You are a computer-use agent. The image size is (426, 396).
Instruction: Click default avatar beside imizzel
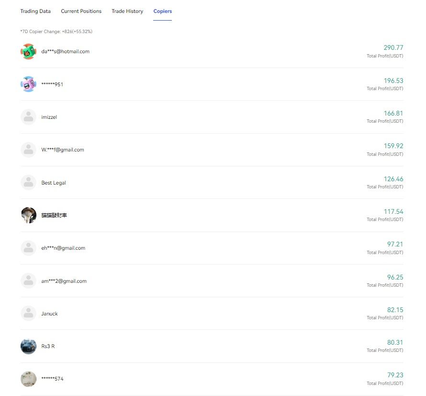coord(29,117)
